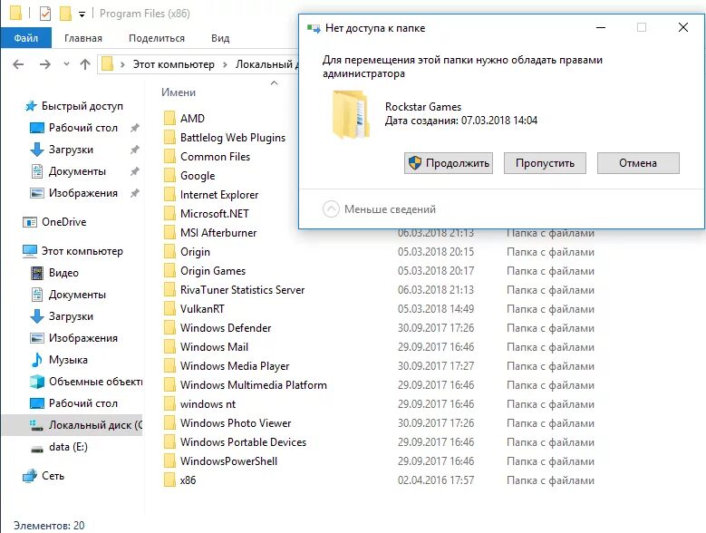
Task: Open Рабочий стол under Этот компьютер
Action: coord(82,403)
